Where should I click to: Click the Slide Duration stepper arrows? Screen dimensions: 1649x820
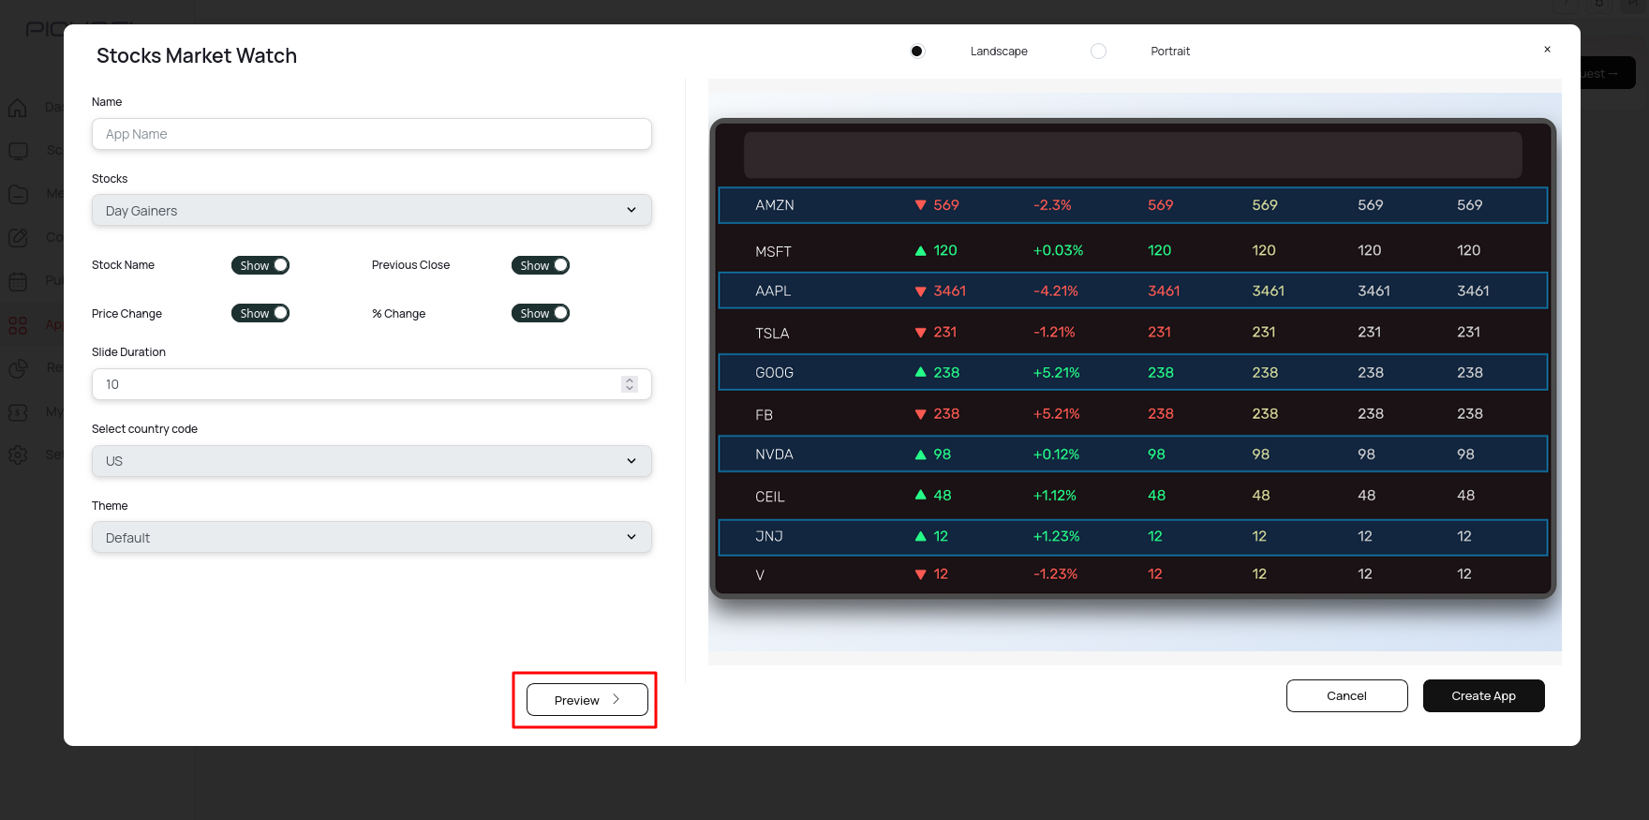click(630, 384)
